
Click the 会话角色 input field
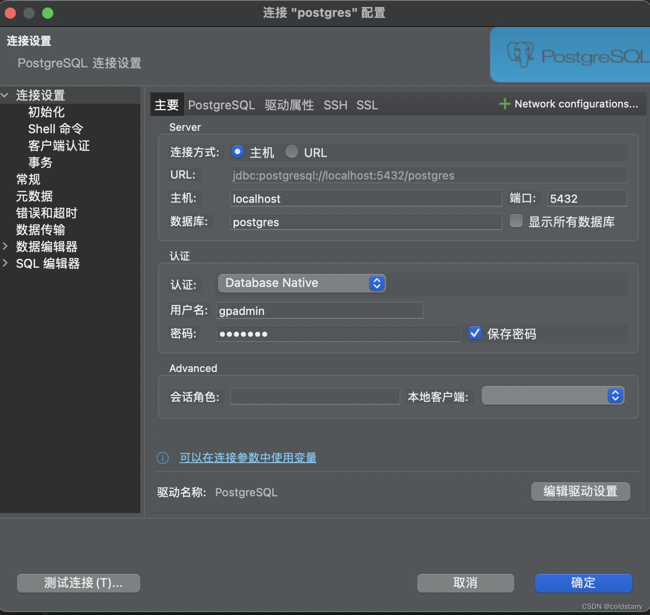(315, 396)
